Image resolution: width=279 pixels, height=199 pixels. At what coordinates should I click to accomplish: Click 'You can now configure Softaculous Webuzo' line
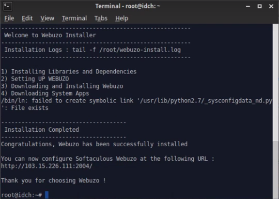[x=108, y=159]
